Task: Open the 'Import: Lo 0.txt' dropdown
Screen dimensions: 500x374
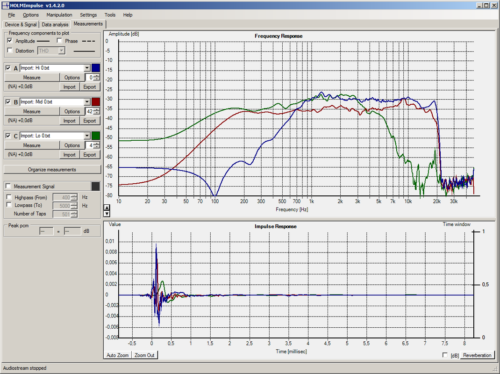Action: tap(87, 136)
